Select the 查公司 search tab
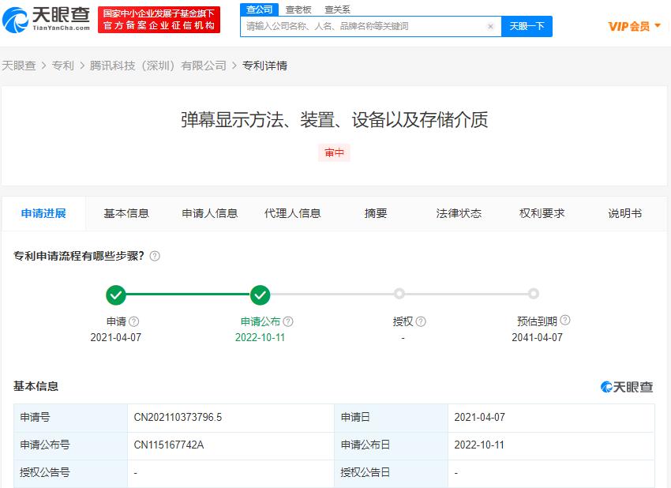 coord(260,9)
